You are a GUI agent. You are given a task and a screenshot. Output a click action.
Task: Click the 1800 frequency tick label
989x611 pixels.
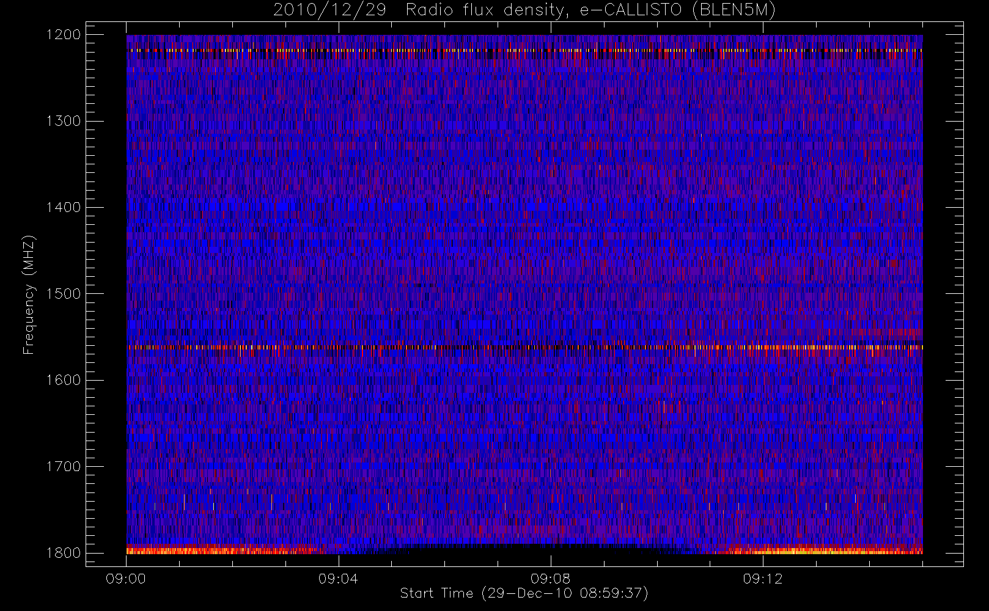64,553
